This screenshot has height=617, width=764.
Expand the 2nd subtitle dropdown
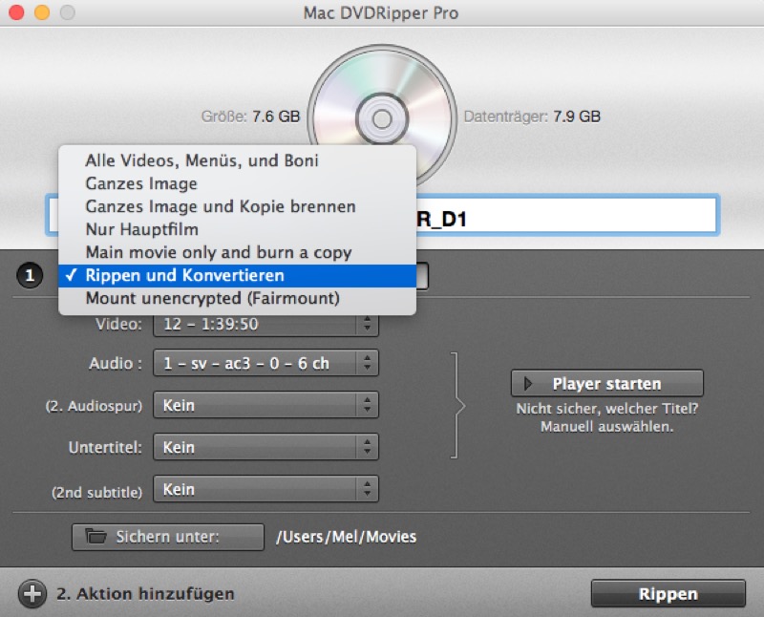(265, 489)
